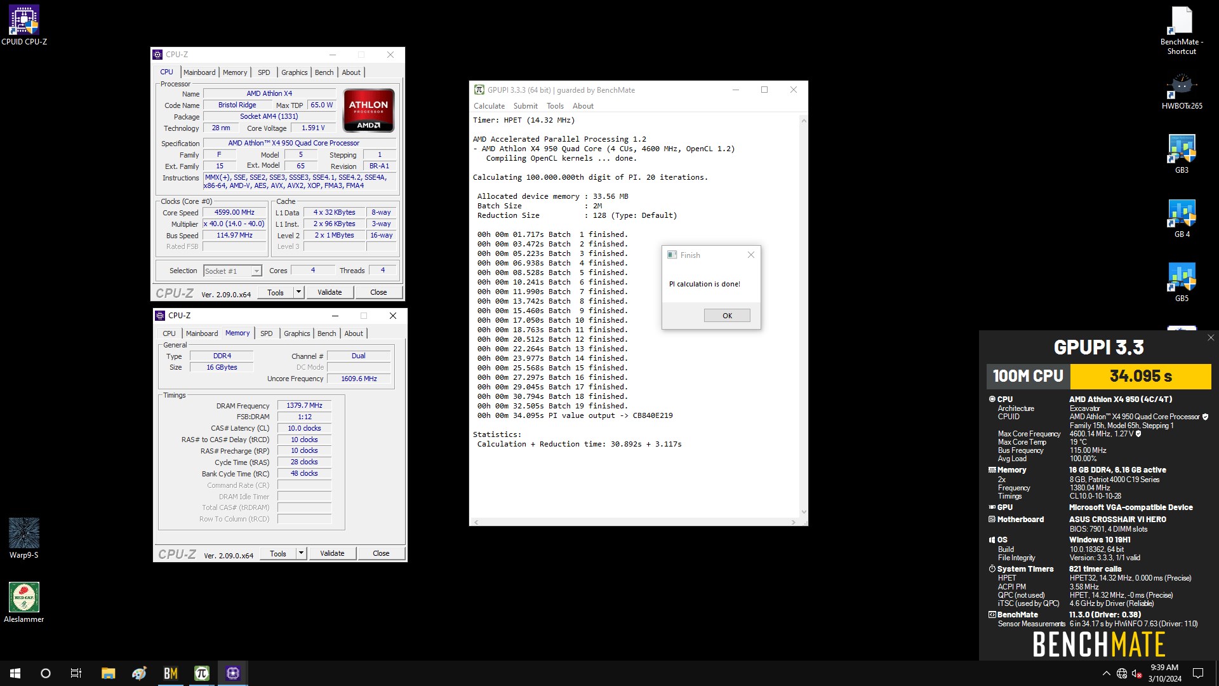Open network globe tray icon
Screen dimensions: 1219x686
coord(1122,673)
